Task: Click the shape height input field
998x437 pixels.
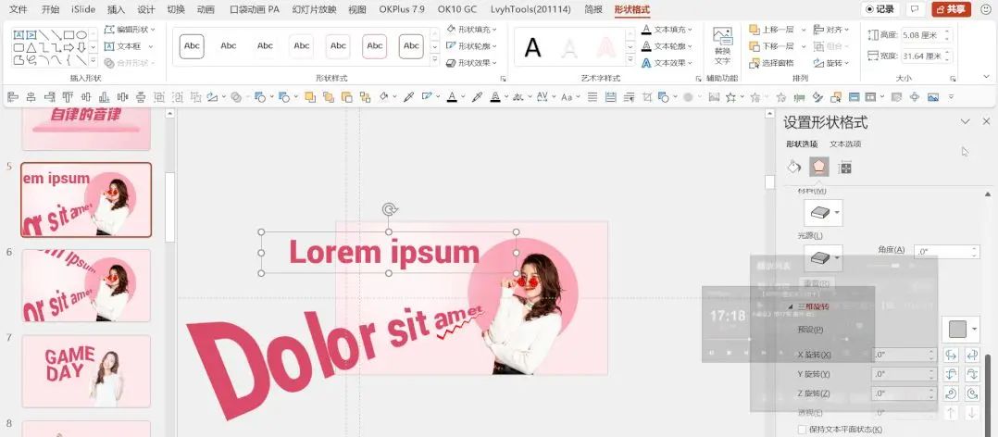Action: [x=919, y=35]
